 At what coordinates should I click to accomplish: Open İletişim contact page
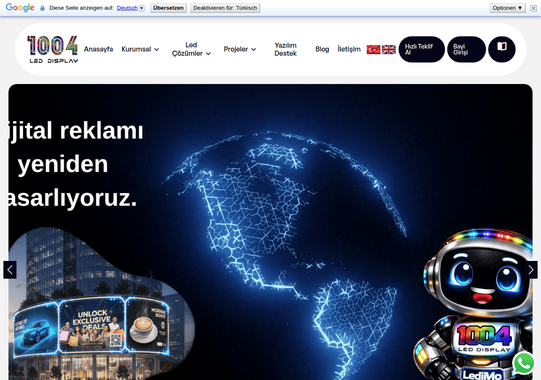click(349, 49)
